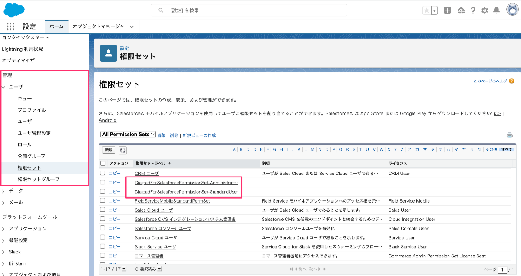Collapse the ユーザ tree section
The height and width of the screenshot is (276, 521).
coord(4,87)
